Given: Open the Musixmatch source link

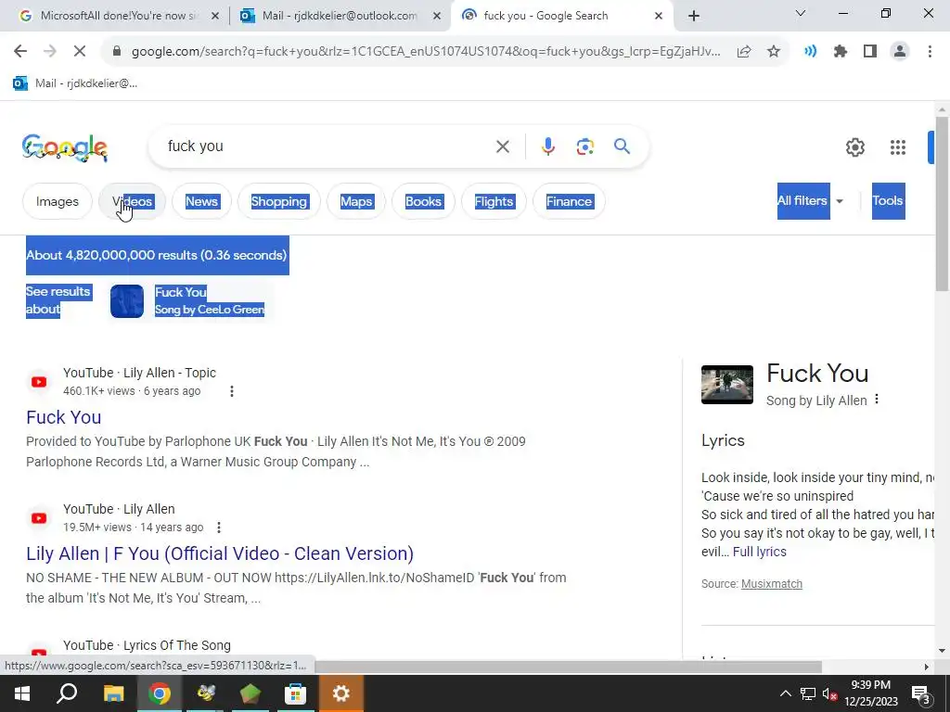Looking at the screenshot, I should pos(771,584).
